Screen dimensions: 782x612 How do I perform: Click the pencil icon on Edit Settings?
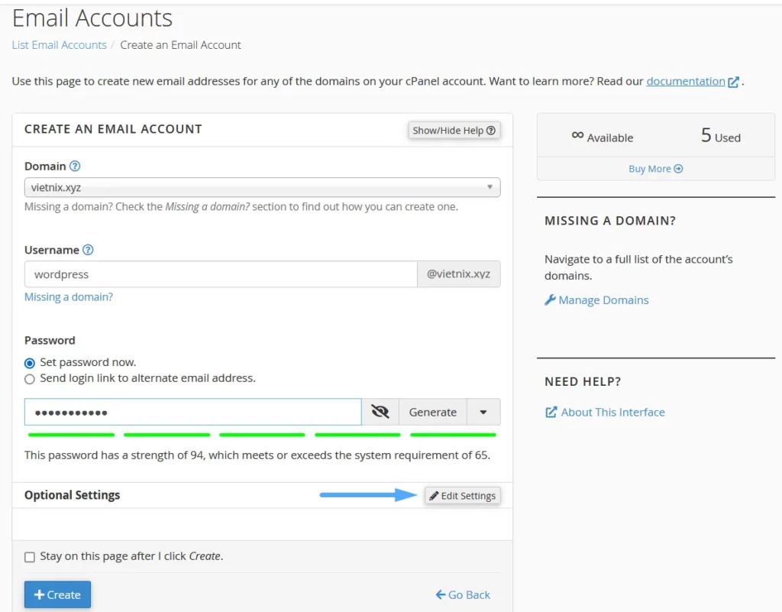[x=433, y=495]
